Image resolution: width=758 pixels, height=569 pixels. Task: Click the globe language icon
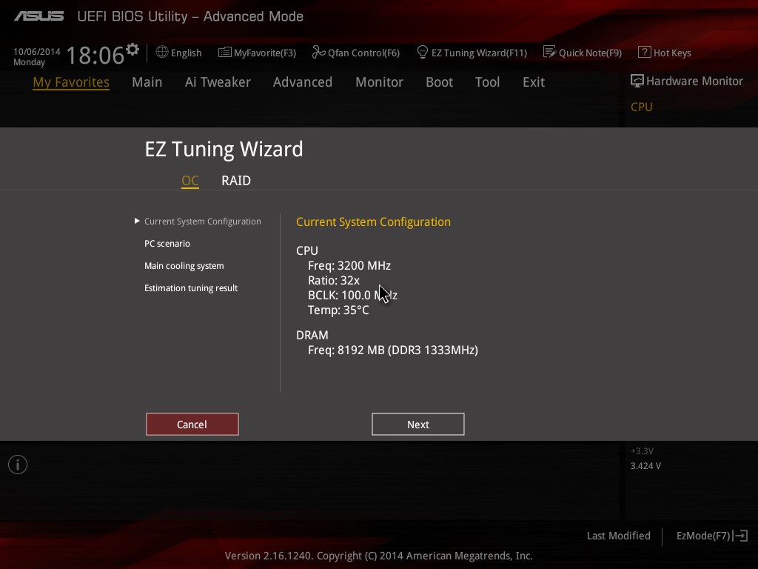coord(162,53)
